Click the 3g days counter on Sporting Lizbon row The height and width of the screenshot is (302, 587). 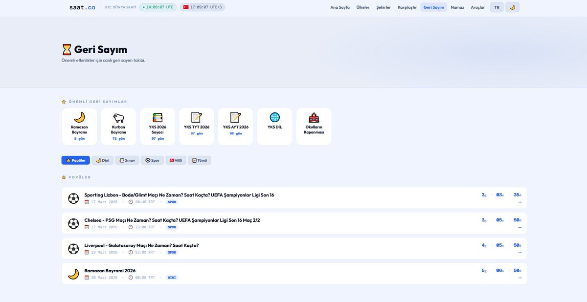484,195
